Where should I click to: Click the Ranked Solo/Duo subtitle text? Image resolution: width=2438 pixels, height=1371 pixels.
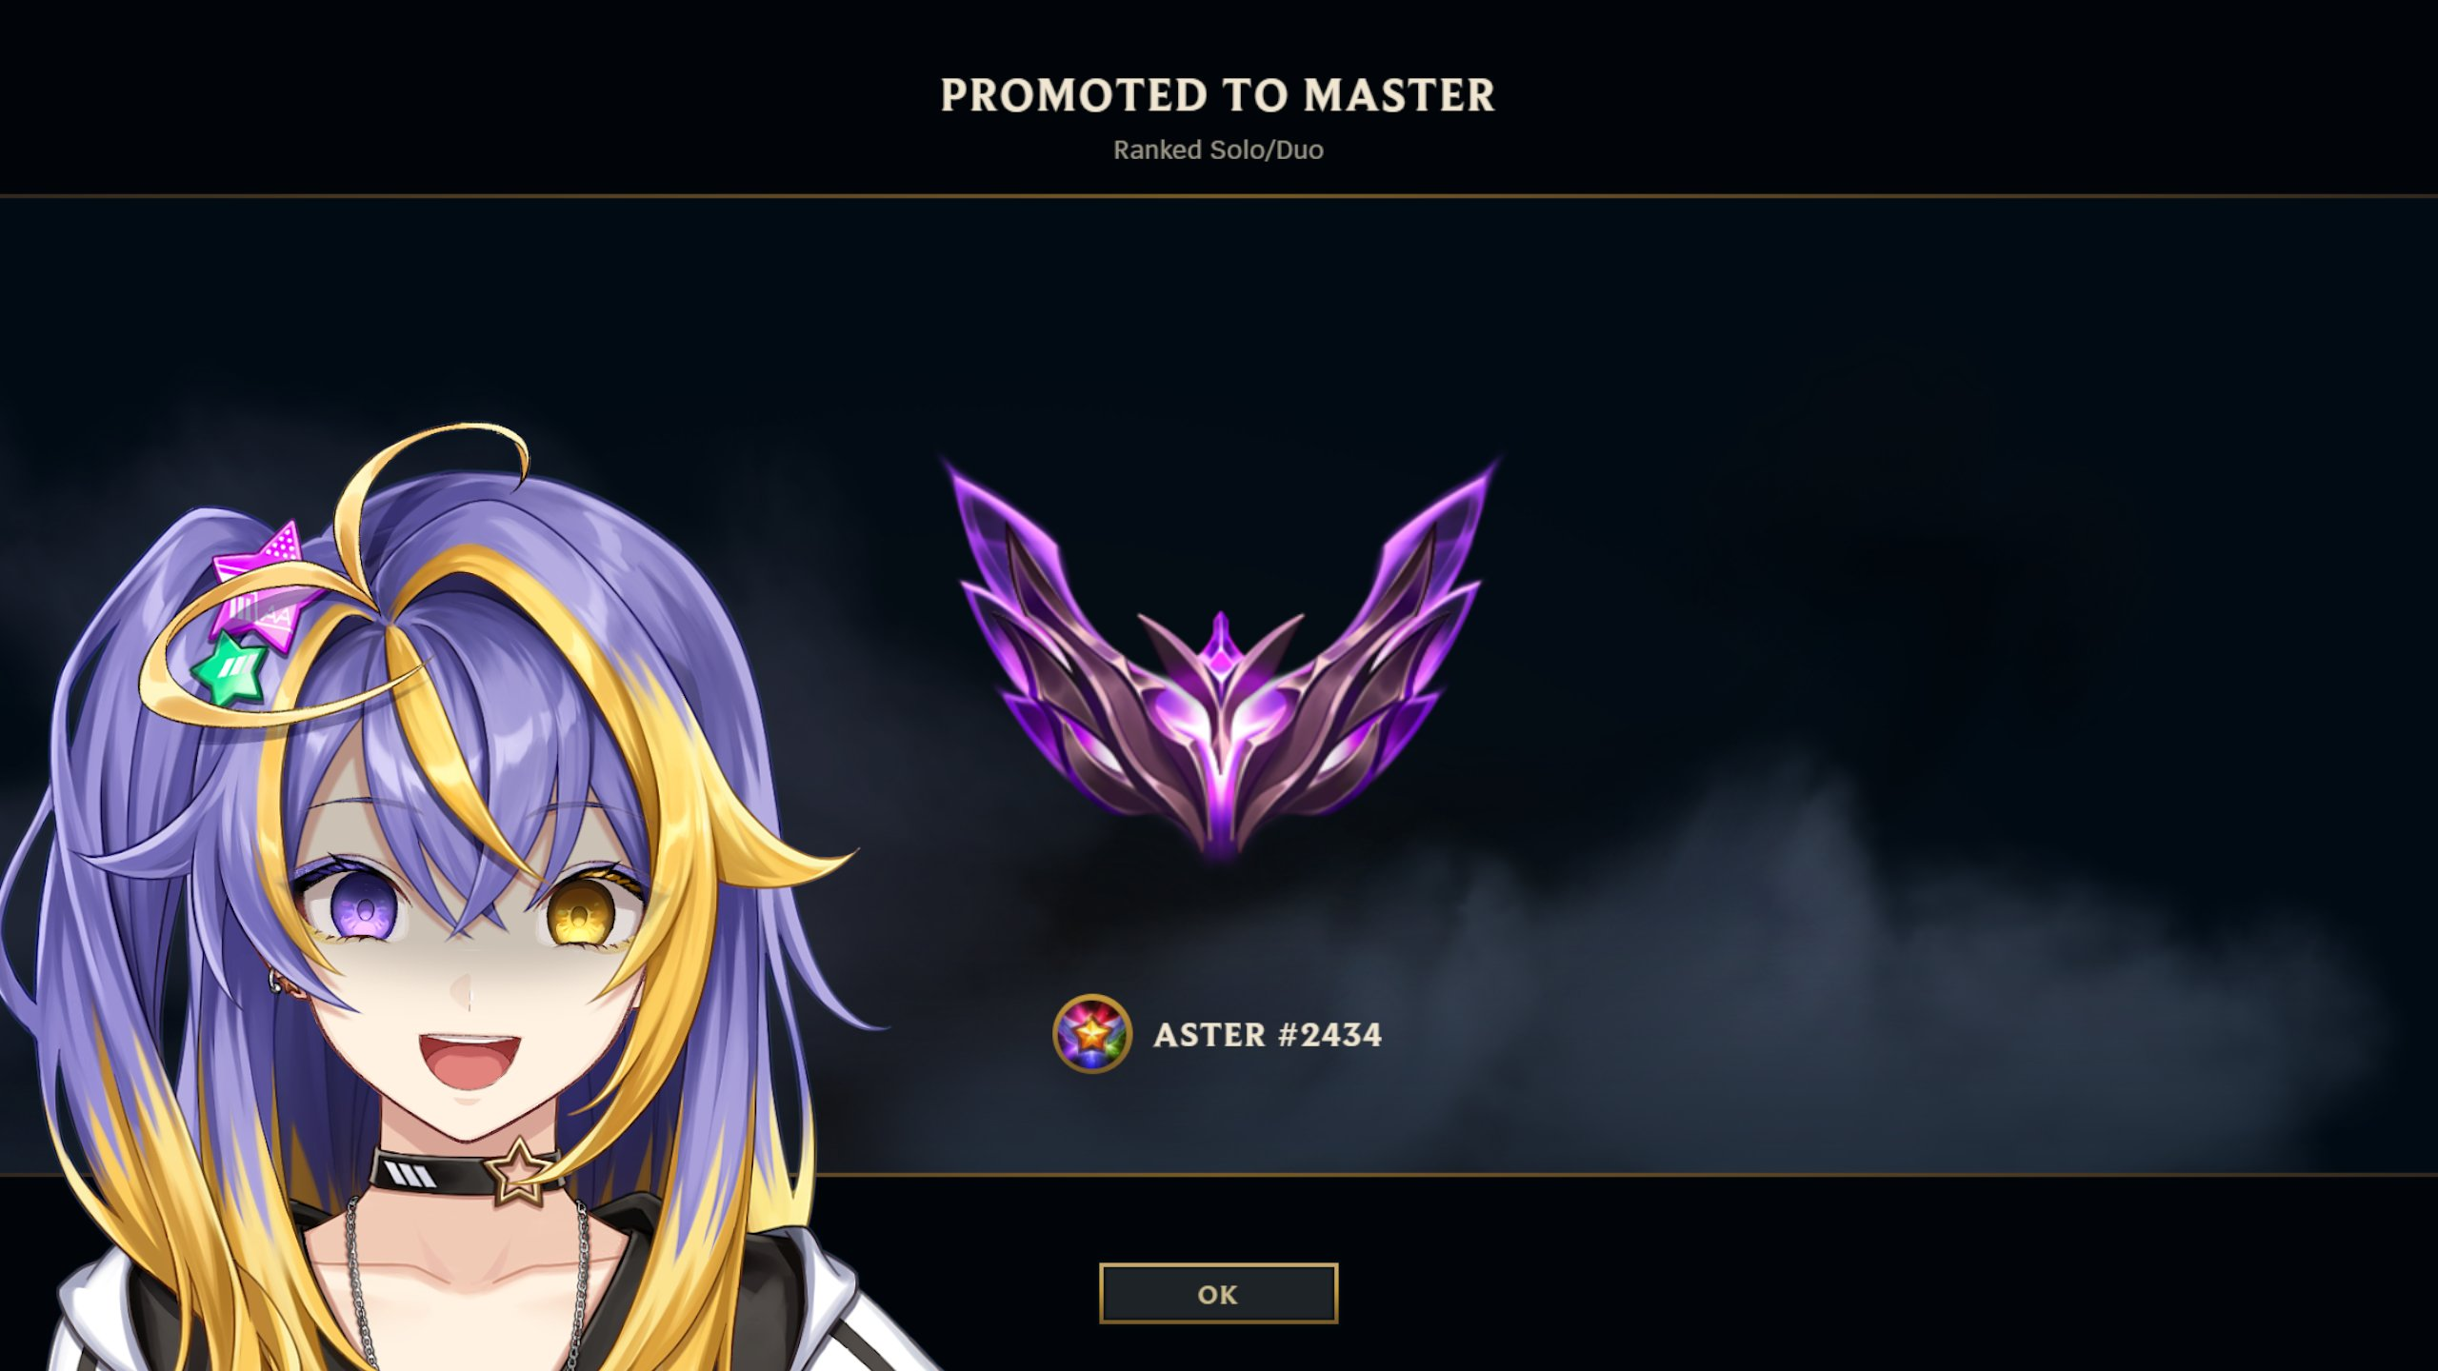pos(1218,149)
